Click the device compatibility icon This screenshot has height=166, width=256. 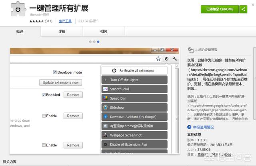click(x=190, y=50)
